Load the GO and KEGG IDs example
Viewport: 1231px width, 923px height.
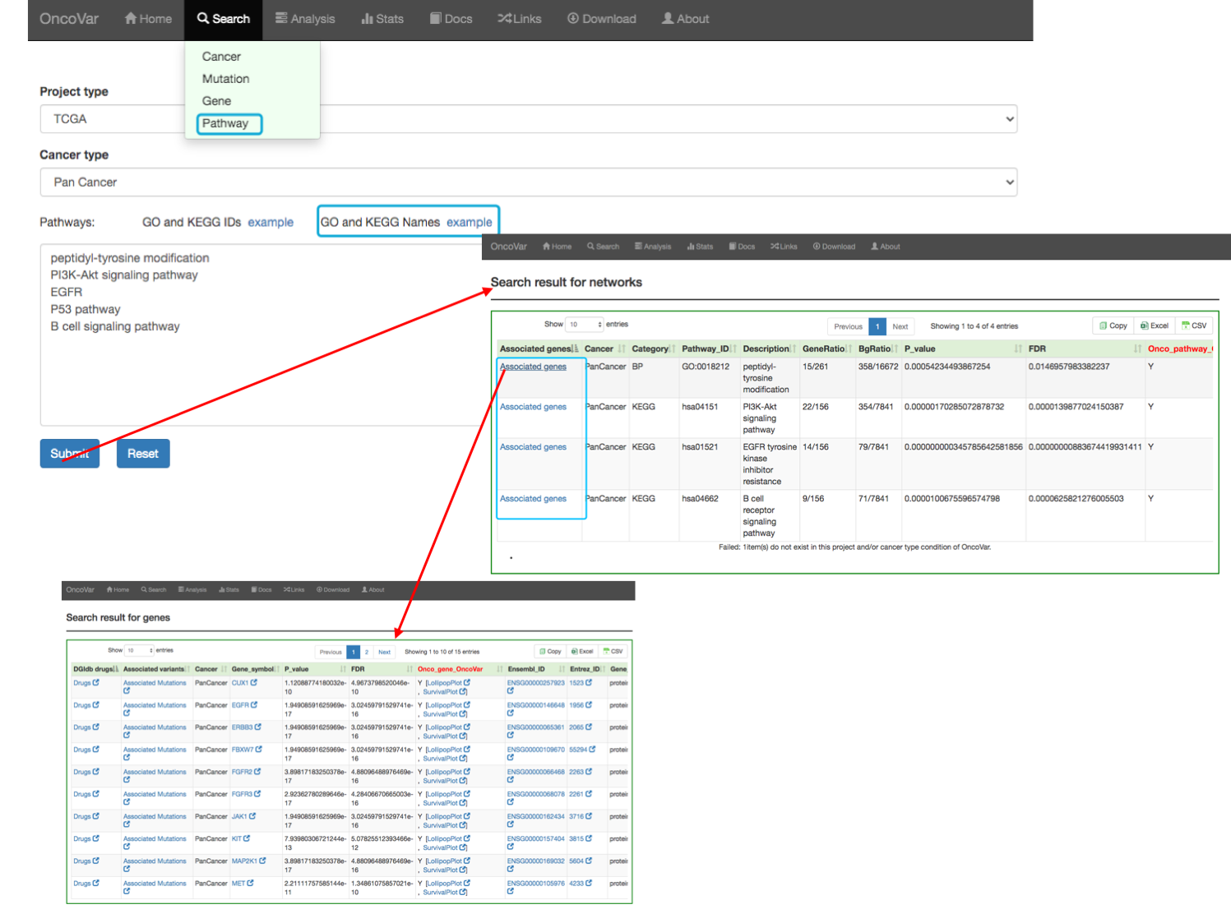(271, 222)
